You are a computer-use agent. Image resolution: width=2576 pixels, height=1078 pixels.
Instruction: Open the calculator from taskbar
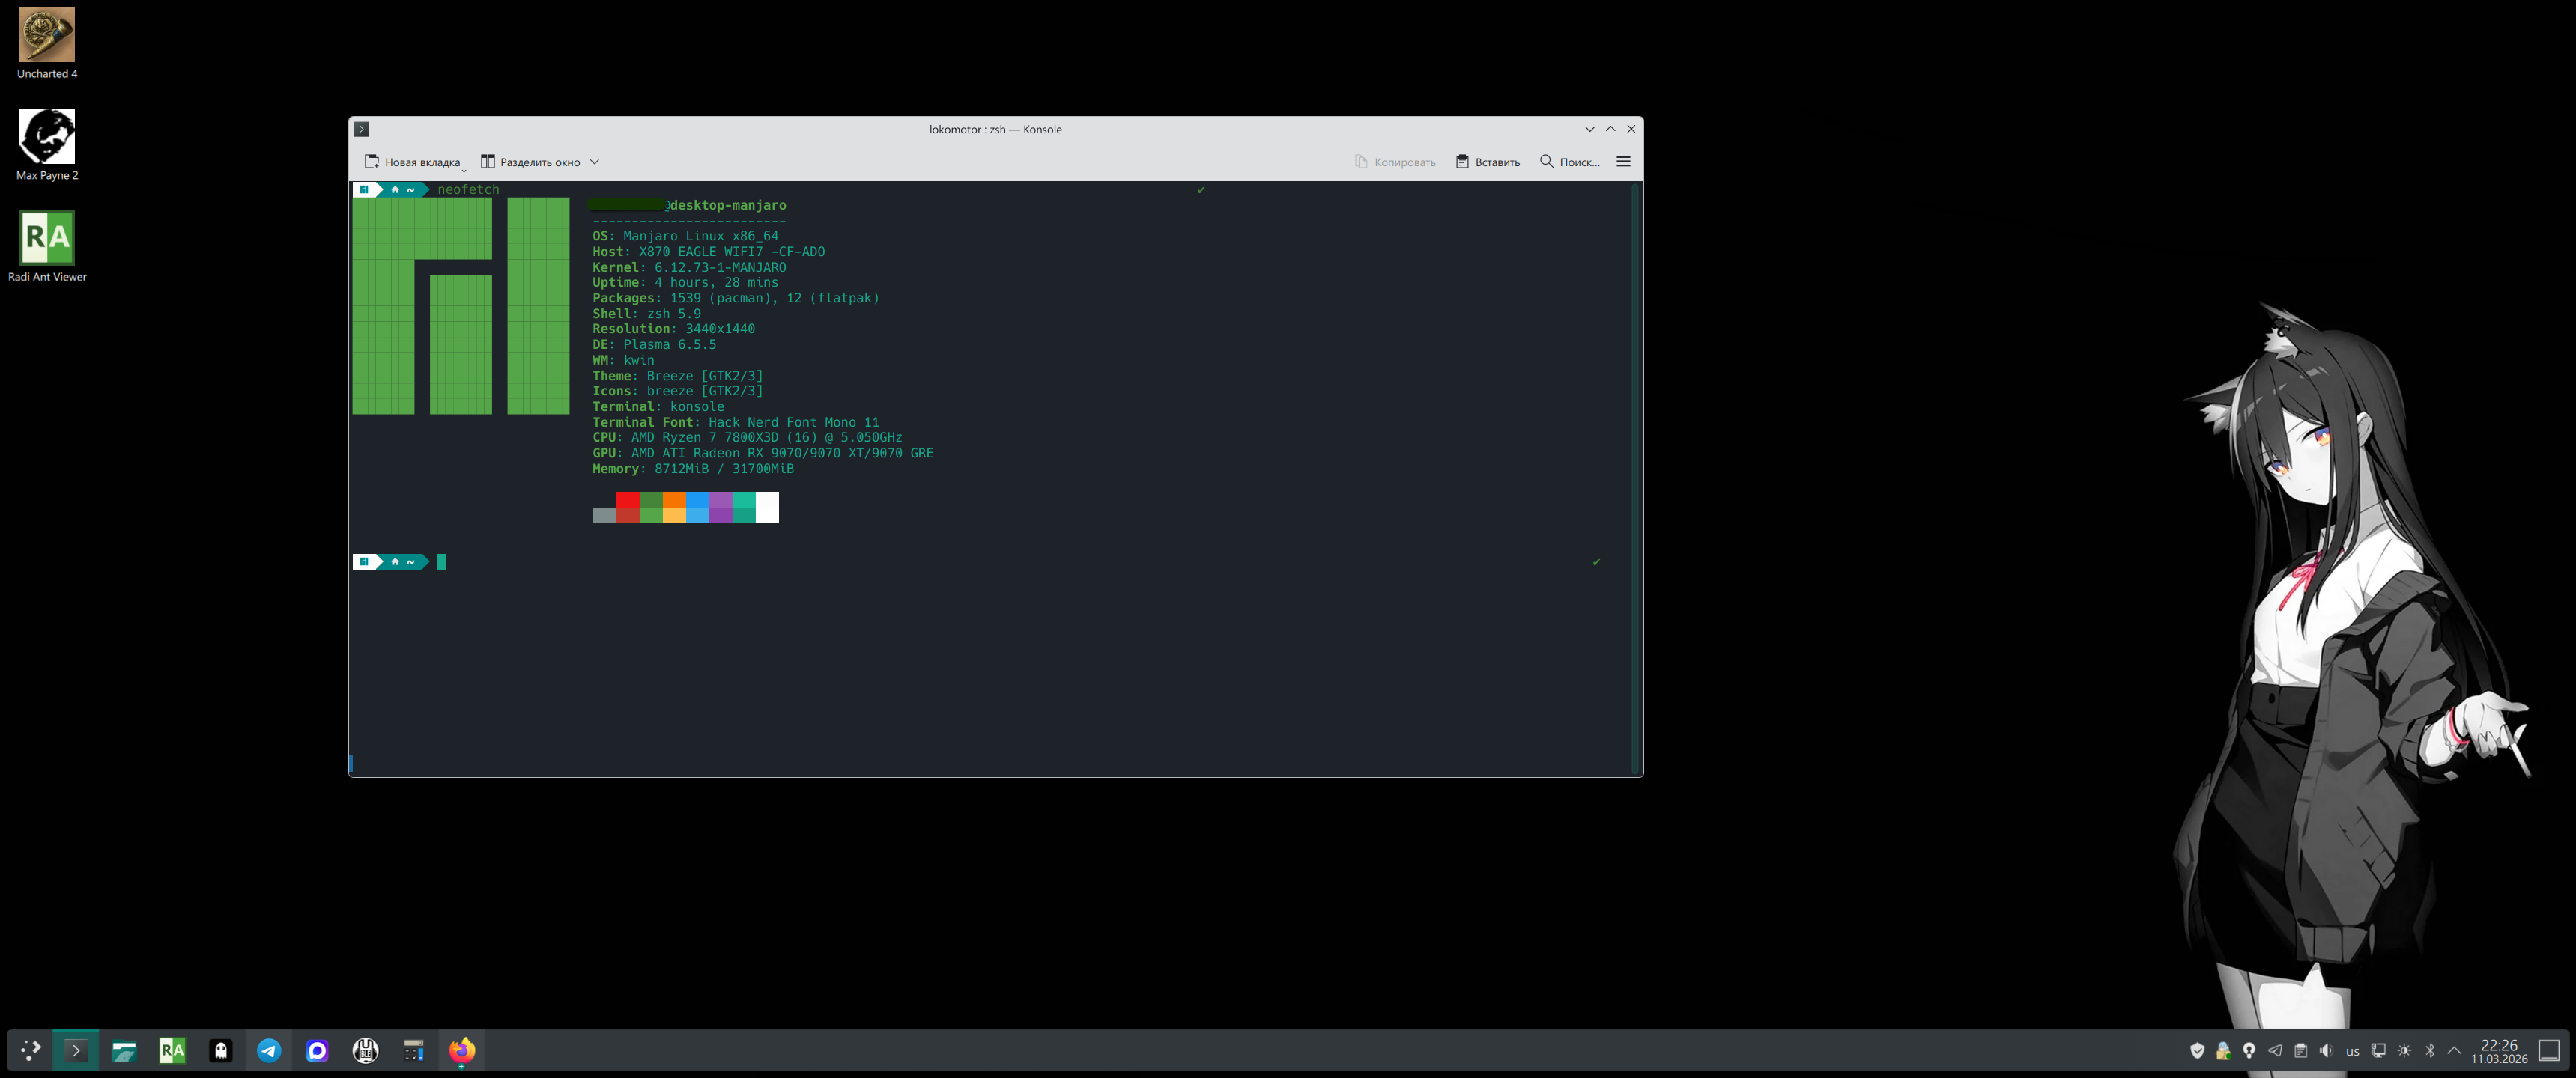click(x=414, y=1050)
